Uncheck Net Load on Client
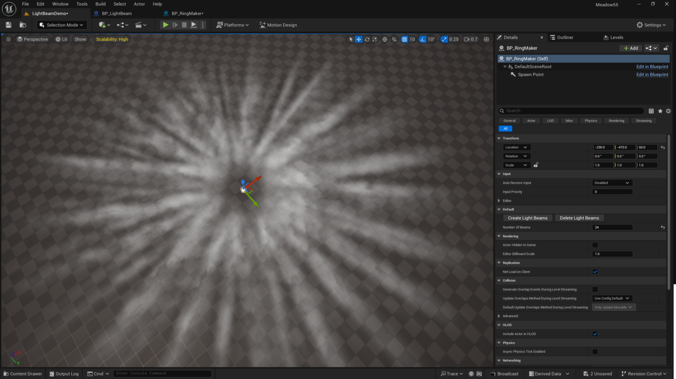This screenshot has height=379, width=676. point(595,272)
